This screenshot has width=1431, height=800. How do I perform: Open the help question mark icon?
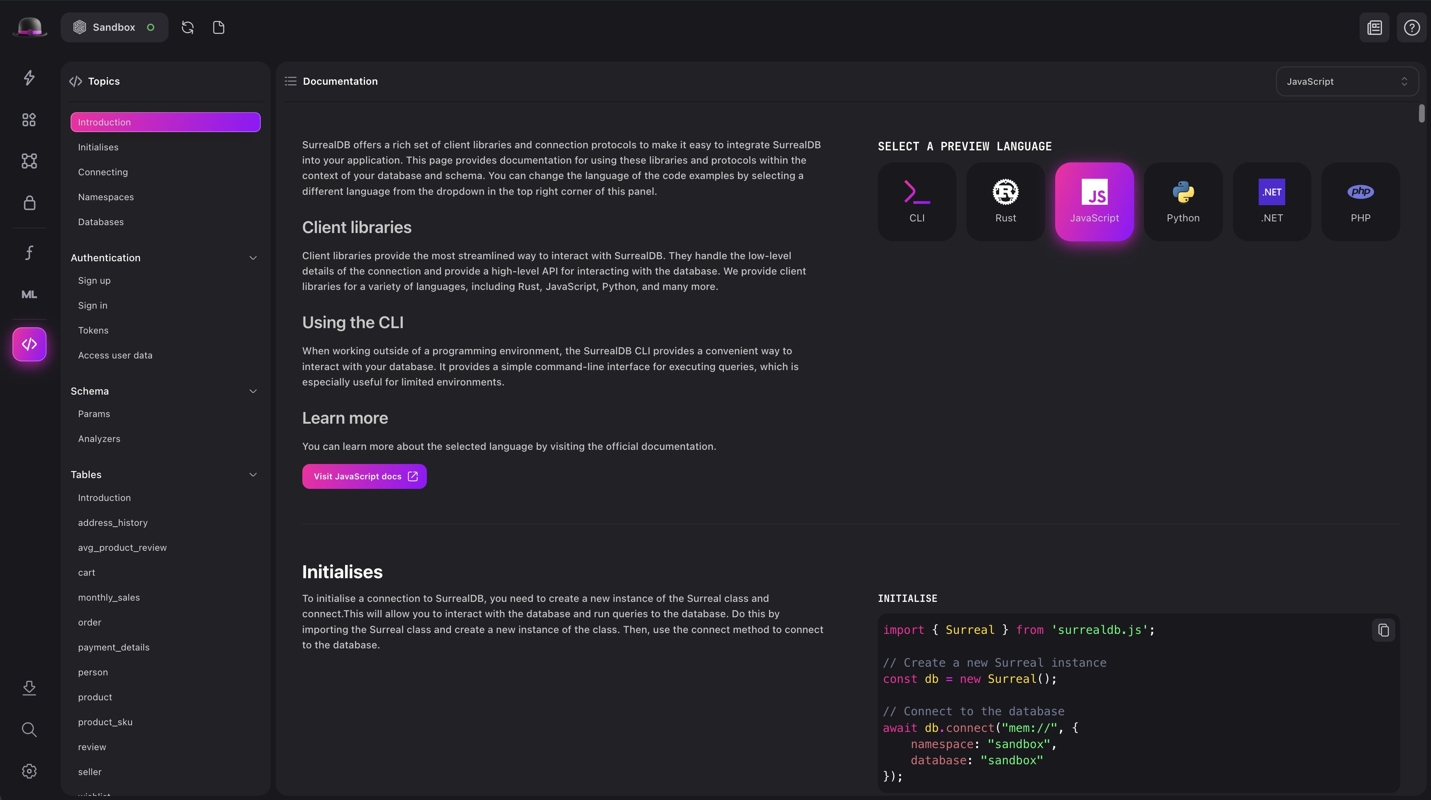point(1411,27)
